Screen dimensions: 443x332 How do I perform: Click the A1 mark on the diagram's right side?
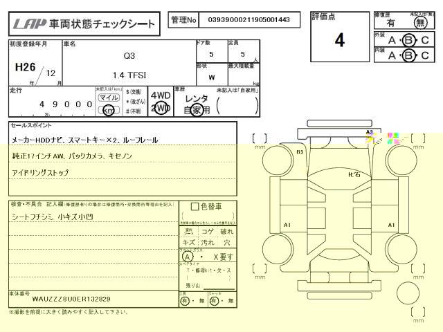pyautogui.click(x=391, y=225)
